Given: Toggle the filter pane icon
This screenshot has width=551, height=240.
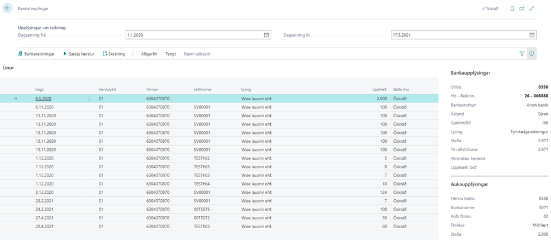Looking at the screenshot, I should coord(522,54).
